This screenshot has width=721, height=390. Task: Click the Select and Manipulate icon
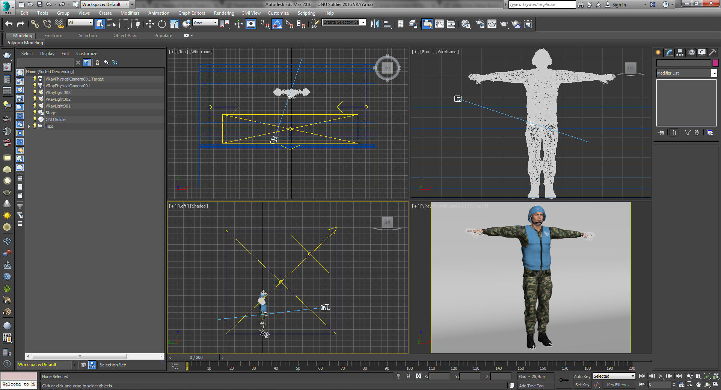click(x=238, y=24)
